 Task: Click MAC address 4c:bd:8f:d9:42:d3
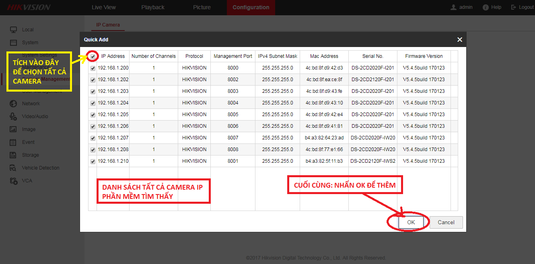[x=324, y=68]
